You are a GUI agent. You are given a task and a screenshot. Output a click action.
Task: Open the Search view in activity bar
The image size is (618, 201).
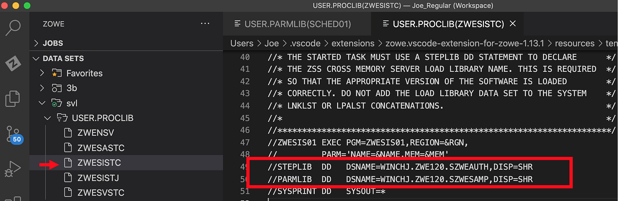[x=13, y=28]
